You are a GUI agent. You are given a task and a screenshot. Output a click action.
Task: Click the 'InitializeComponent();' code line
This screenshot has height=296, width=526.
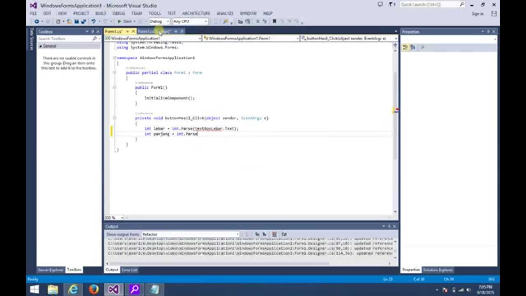(x=169, y=98)
